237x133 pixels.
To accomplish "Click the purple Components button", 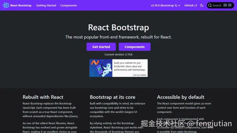I will [x=134, y=47].
